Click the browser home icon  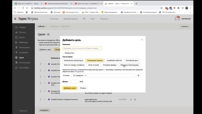click(27, 8)
